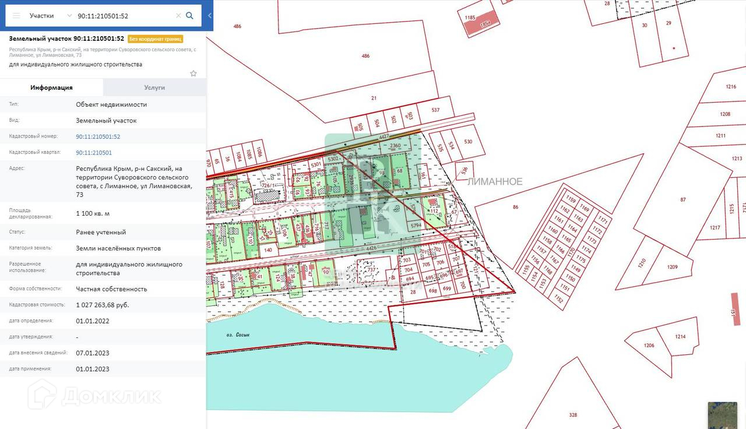
Task: Select data entry date 07.01.2023
Action: (x=93, y=353)
